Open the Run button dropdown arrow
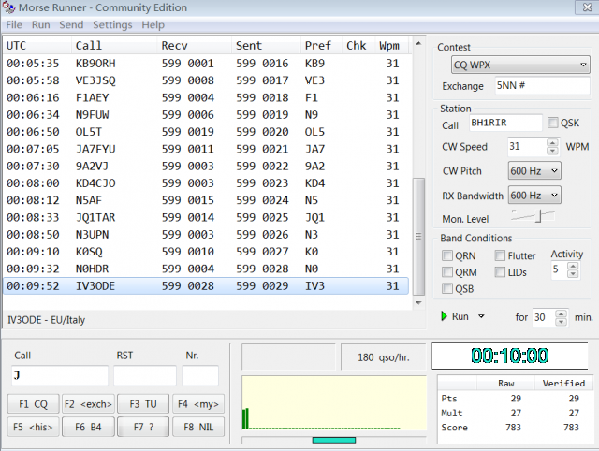Viewport: 599px width, 451px height. pyautogui.click(x=481, y=316)
